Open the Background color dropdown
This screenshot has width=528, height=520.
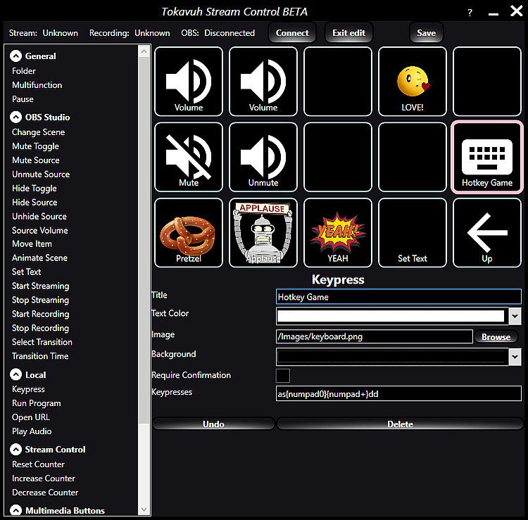click(x=515, y=357)
